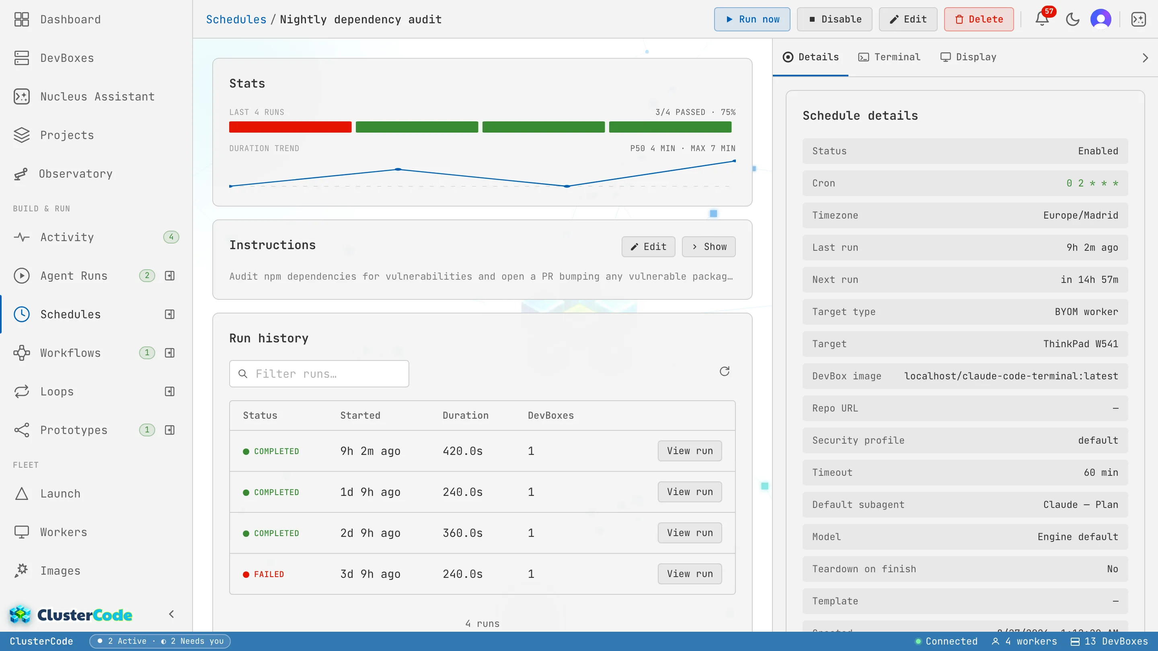The width and height of the screenshot is (1158, 651).
Task: Click the localhost/claude-code-terminal:latest image value
Action: point(1011,376)
